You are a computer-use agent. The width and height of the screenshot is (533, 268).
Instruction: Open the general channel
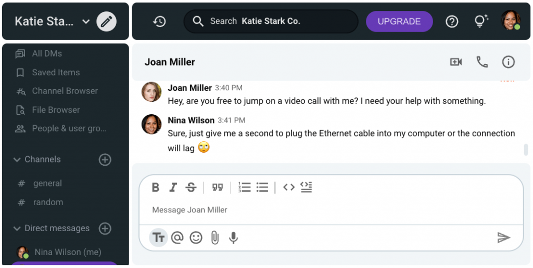coord(47,183)
